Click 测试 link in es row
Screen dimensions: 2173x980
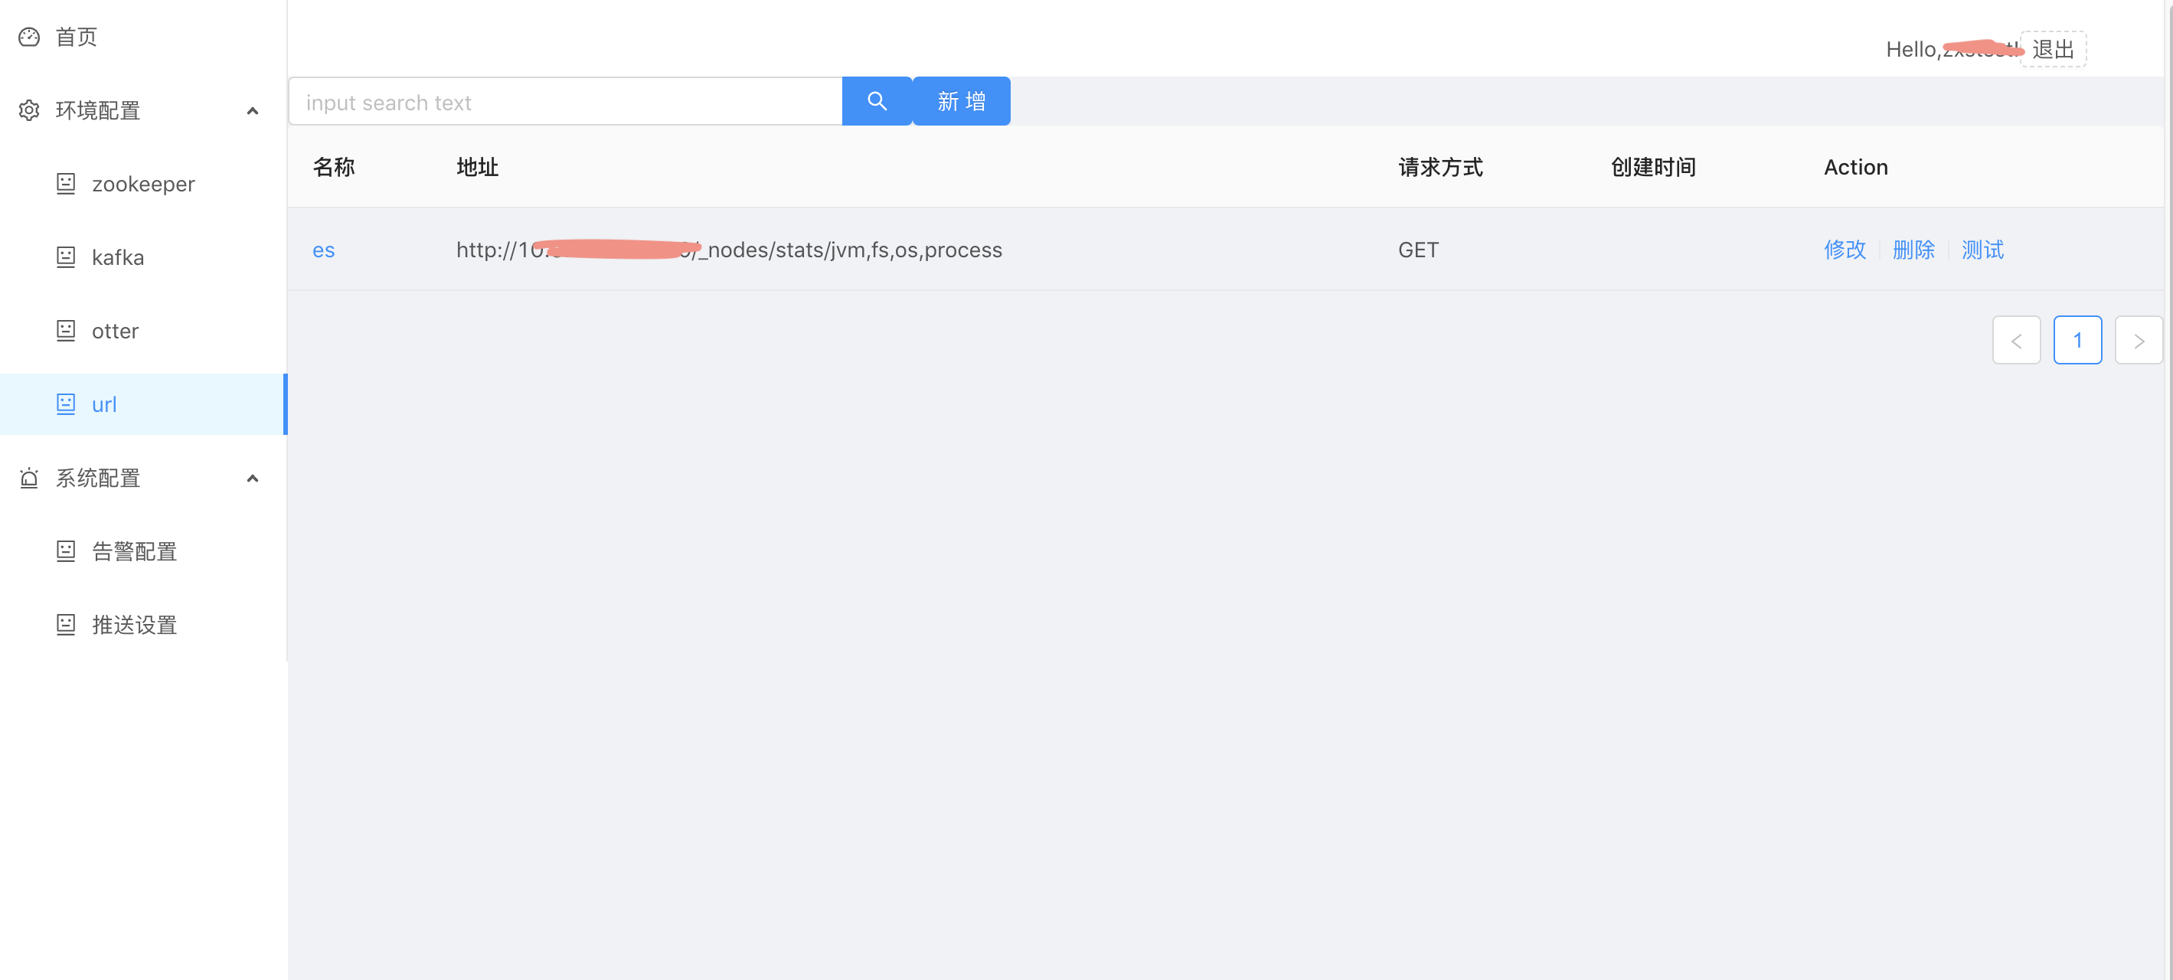coord(1982,250)
